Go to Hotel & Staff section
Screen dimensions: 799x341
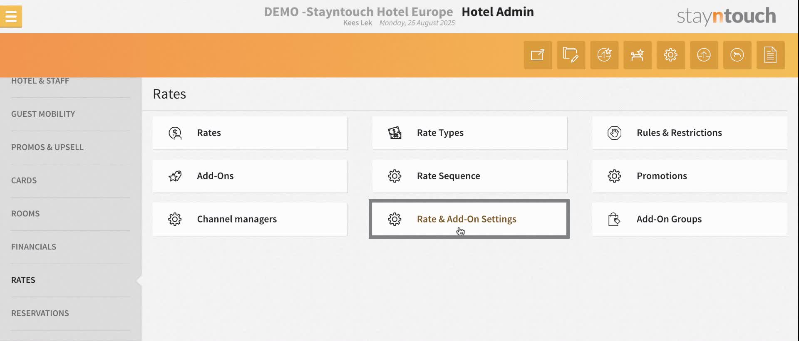tap(40, 81)
